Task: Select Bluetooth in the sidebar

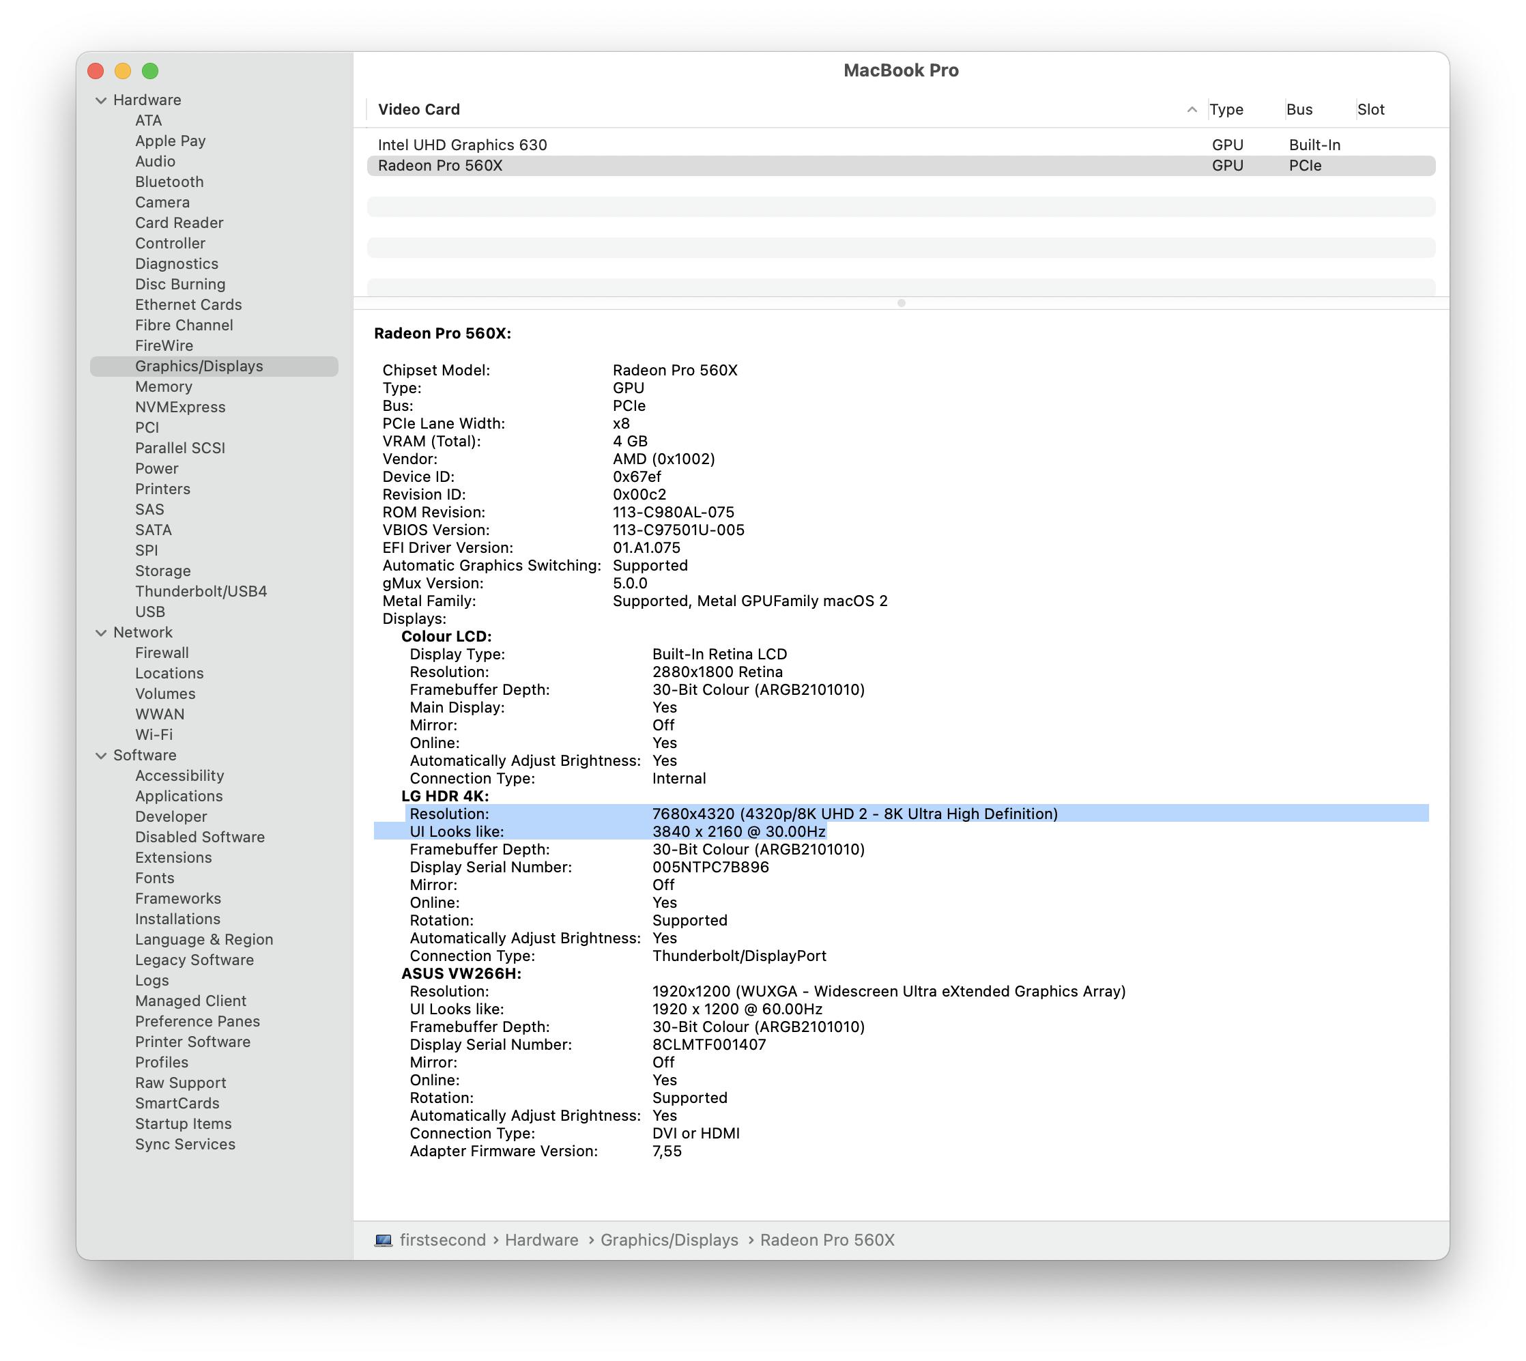Action: 169,182
